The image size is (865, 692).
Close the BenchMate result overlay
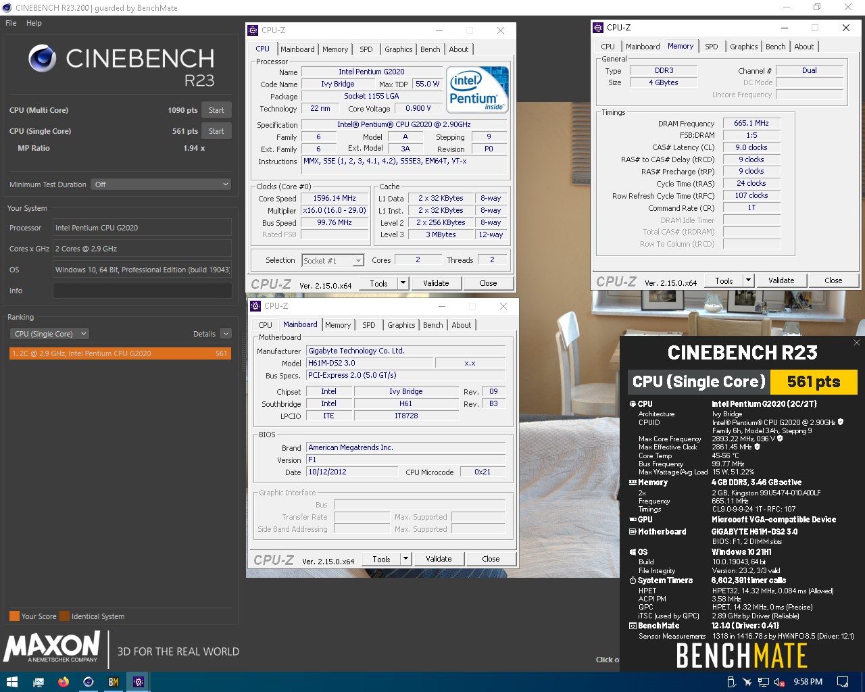857,343
